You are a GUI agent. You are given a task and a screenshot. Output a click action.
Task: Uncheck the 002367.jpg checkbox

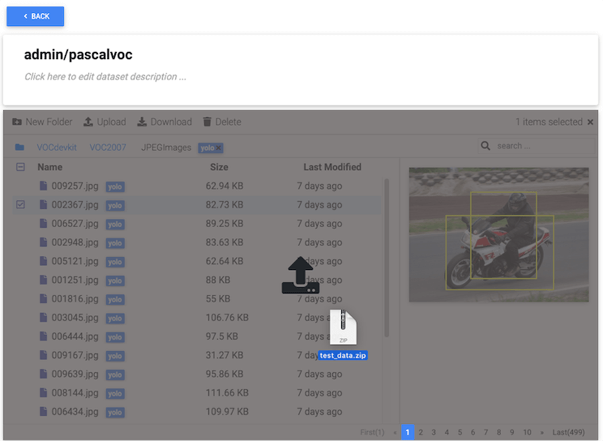click(x=20, y=205)
